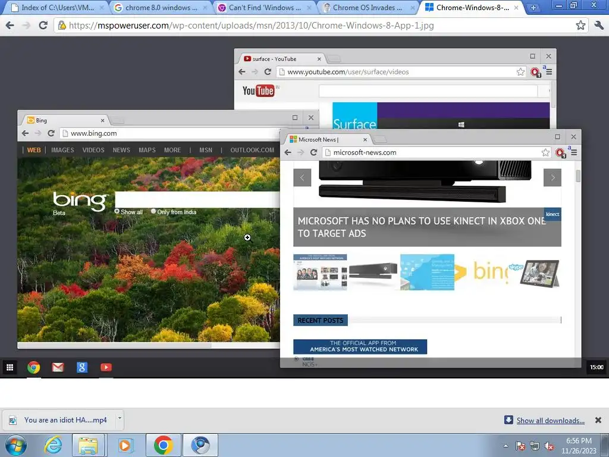Launch Internet Explorer from taskbar
This screenshot has height=457, width=609.
tap(53, 445)
